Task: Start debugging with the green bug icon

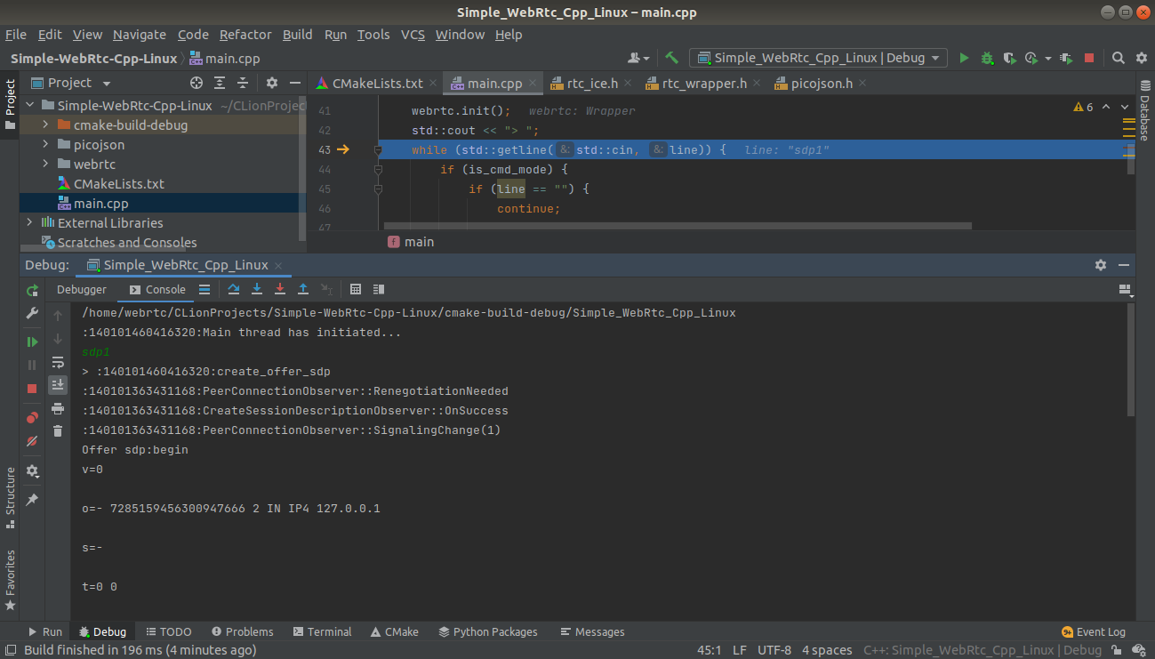Action: pyautogui.click(x=987, y=58)
